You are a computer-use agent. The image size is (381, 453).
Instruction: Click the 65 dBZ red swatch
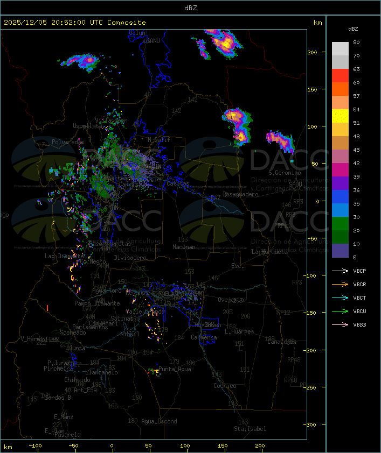pos(340,75)
